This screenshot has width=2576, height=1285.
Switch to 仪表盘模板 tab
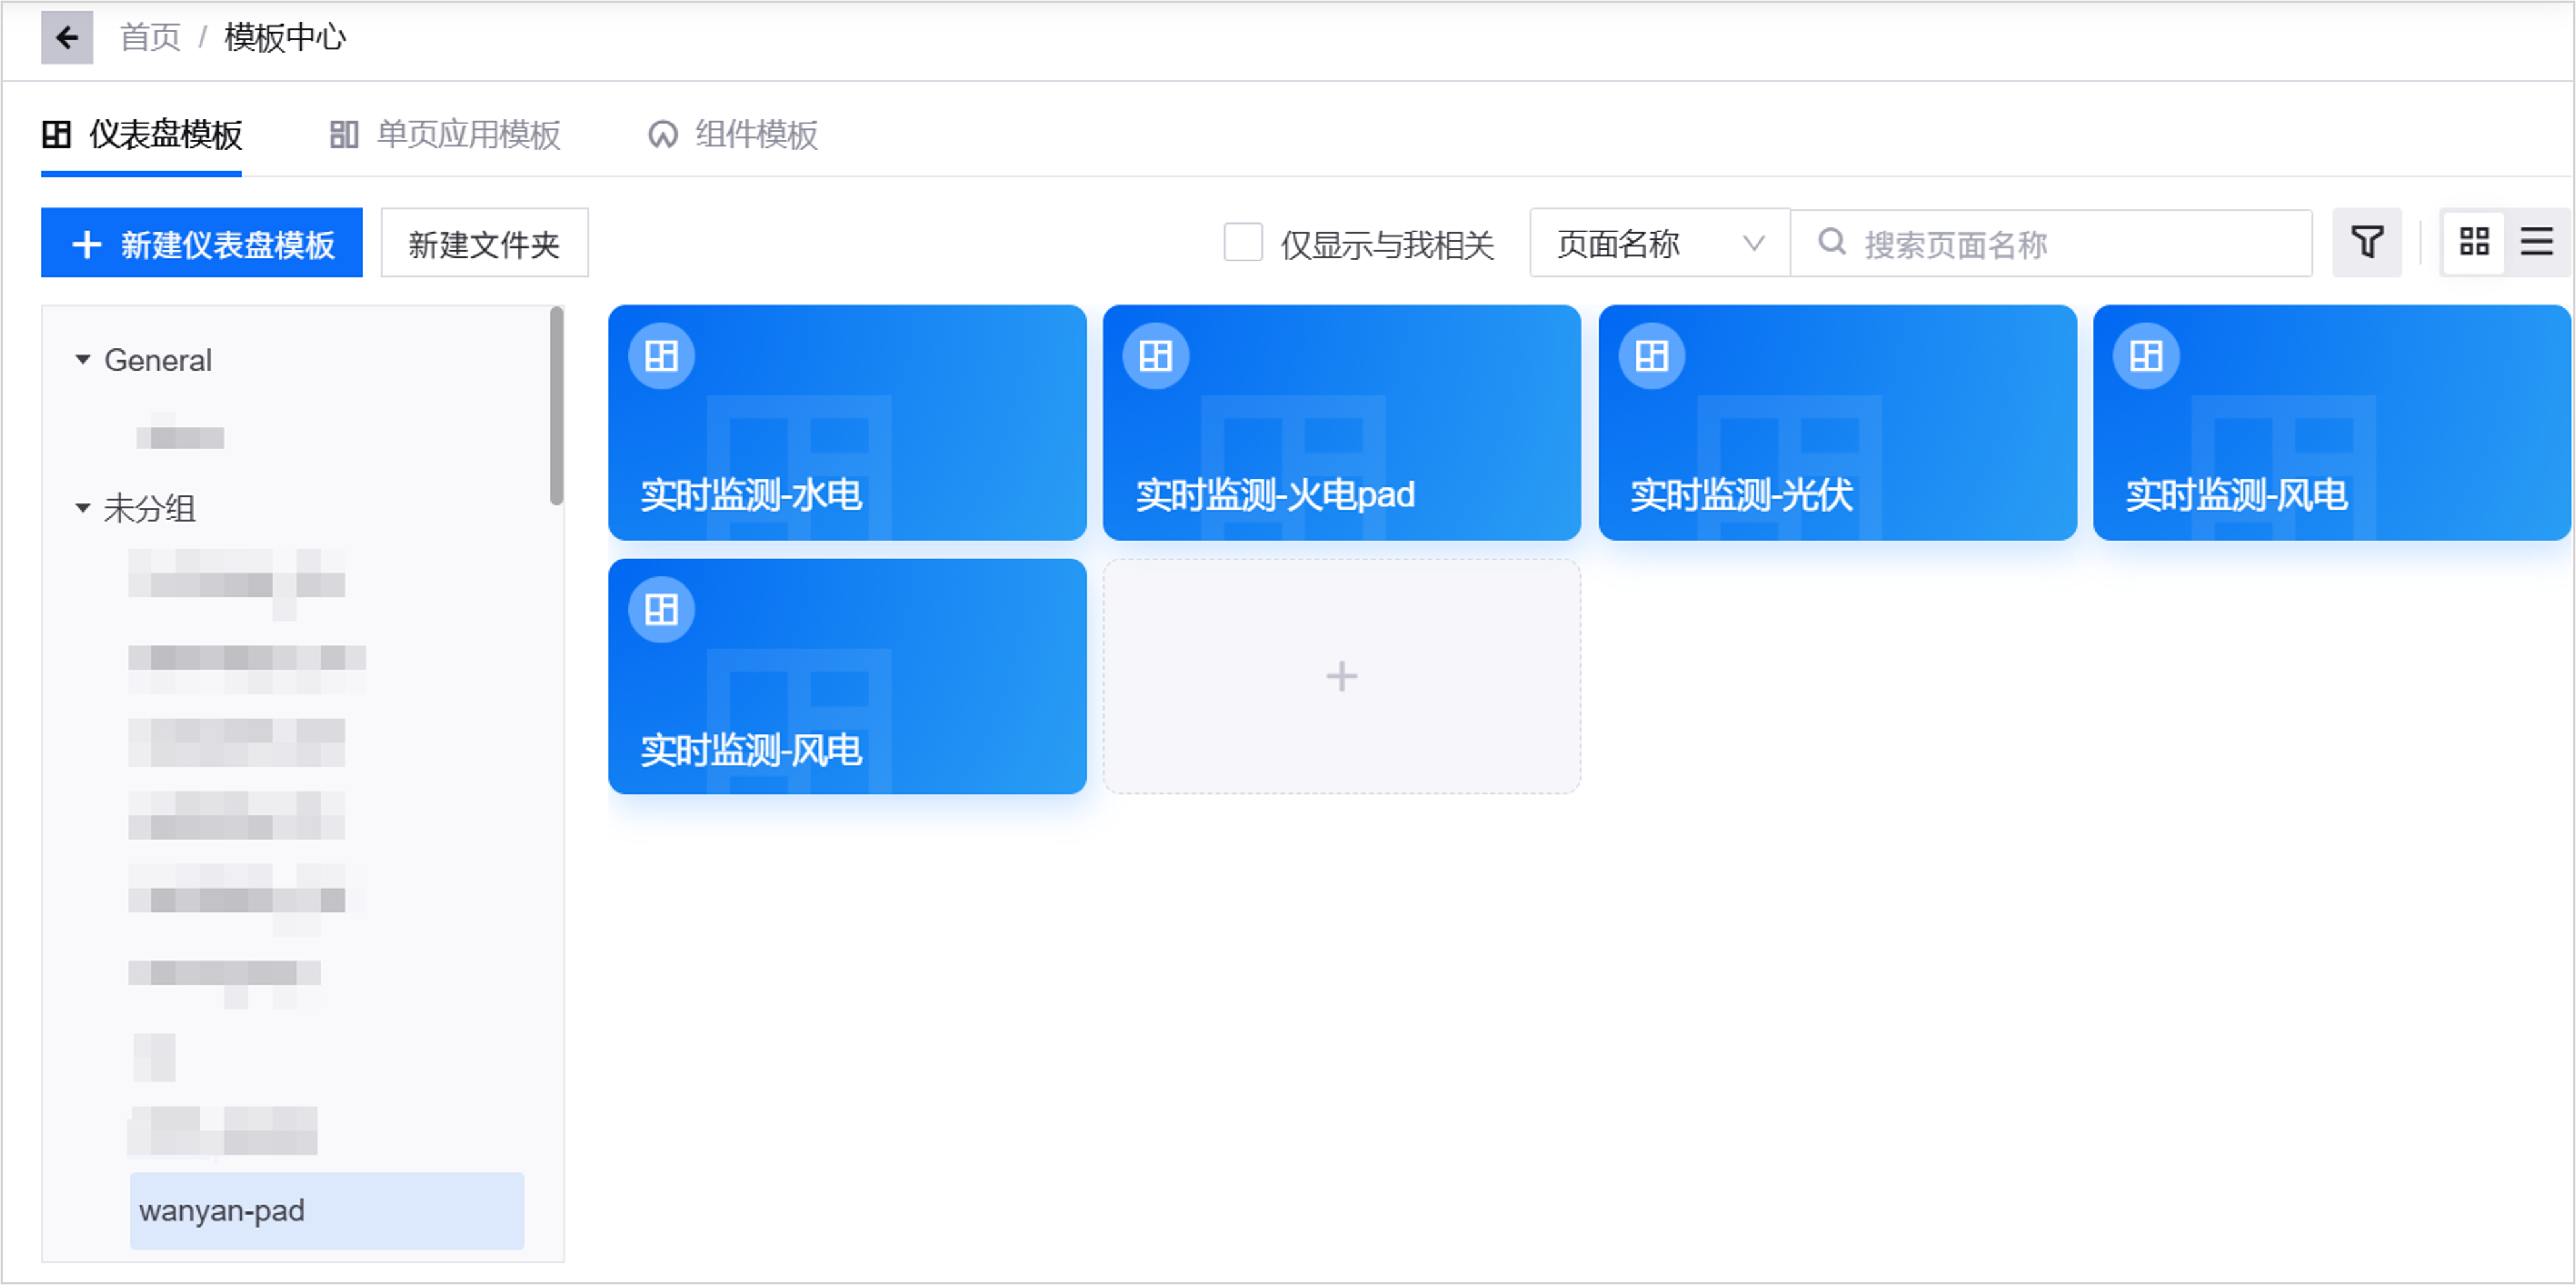tap(142, 134)
